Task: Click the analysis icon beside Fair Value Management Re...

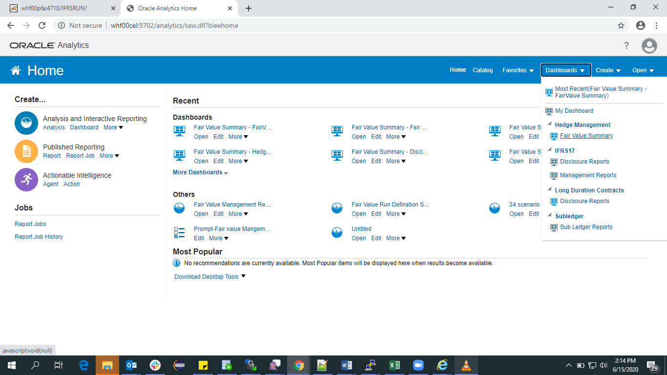Action: (x=180, y=208)
